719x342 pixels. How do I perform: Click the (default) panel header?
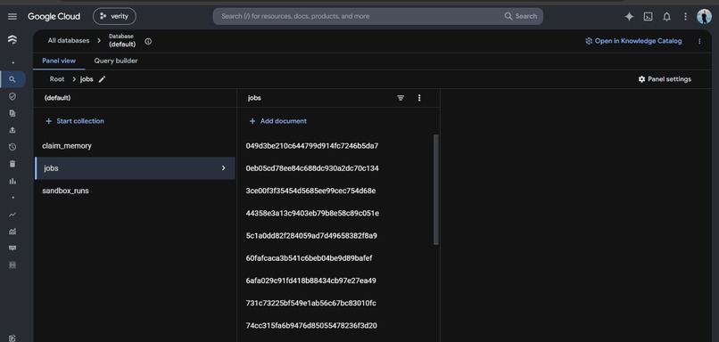[x=57, y=98]
